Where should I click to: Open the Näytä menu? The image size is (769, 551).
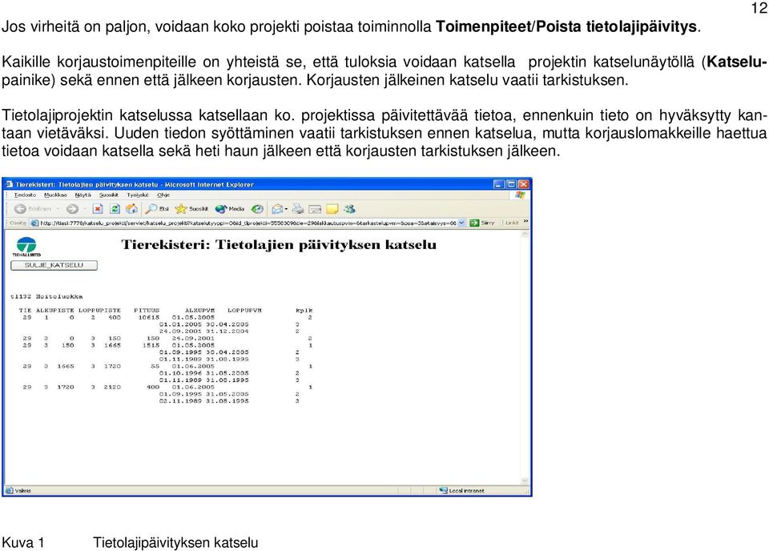tap(83, 195)
